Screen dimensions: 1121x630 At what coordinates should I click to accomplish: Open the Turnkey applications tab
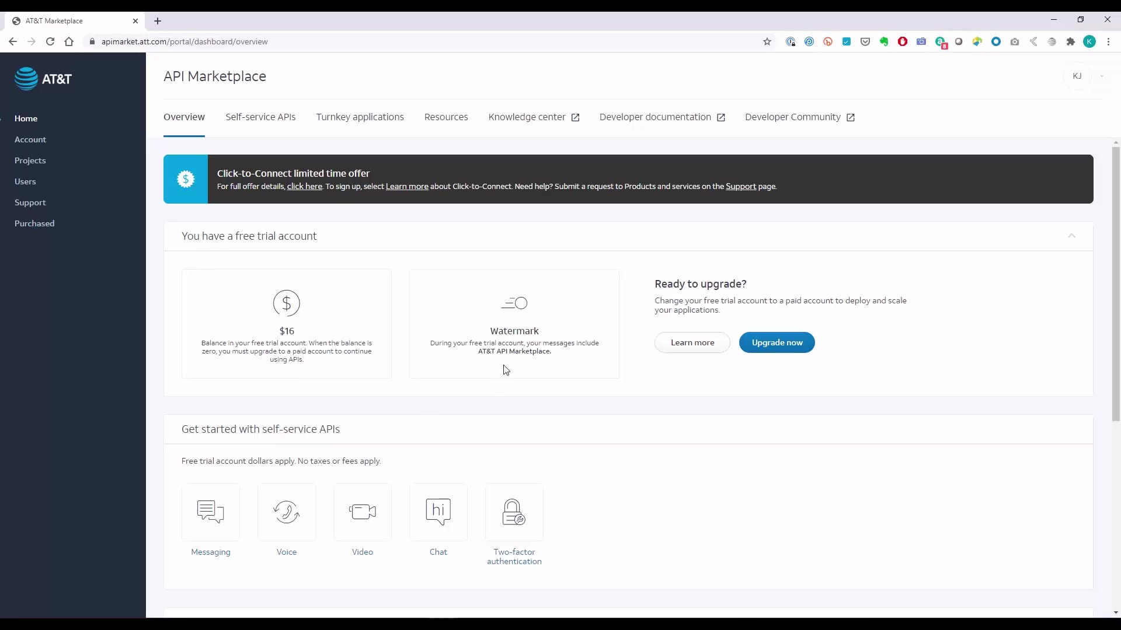pyautogui.click(x=360, y=117)
